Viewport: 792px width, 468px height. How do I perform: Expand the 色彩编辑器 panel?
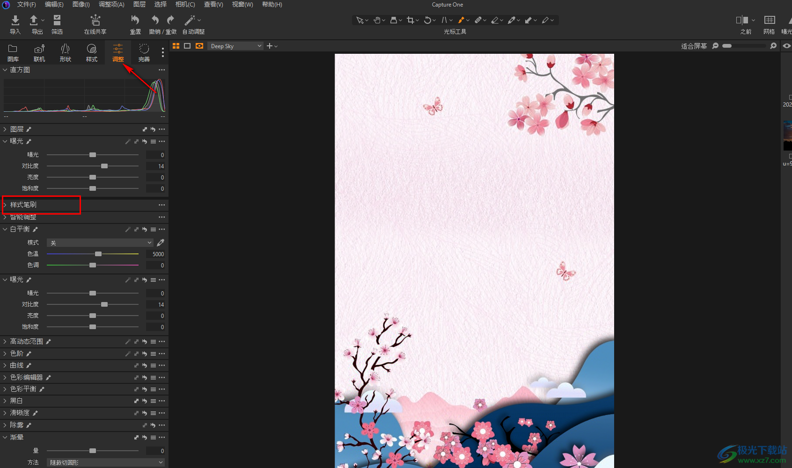coord(5,377)
